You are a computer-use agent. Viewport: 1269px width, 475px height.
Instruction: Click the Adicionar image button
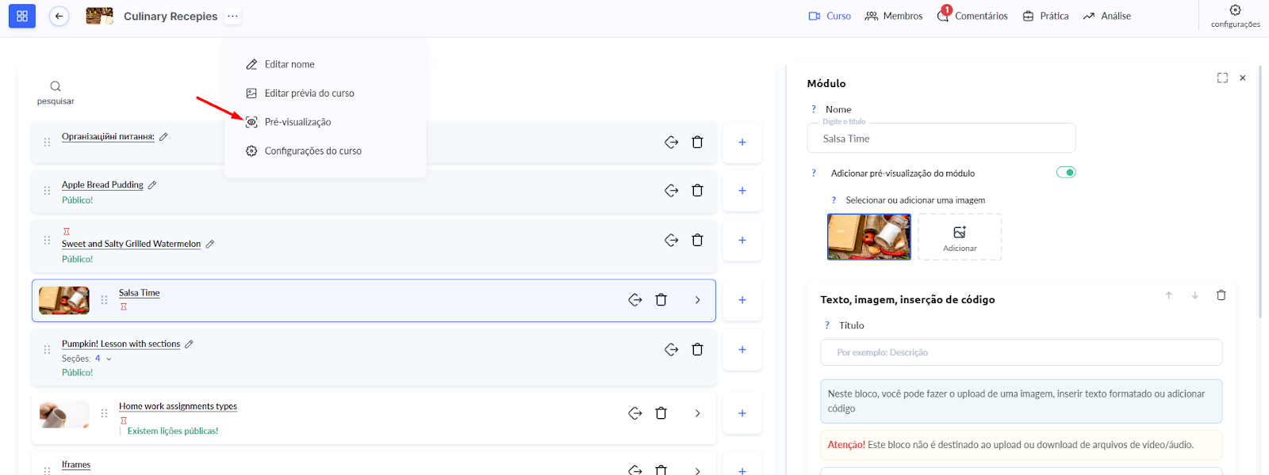coord(960,237)
